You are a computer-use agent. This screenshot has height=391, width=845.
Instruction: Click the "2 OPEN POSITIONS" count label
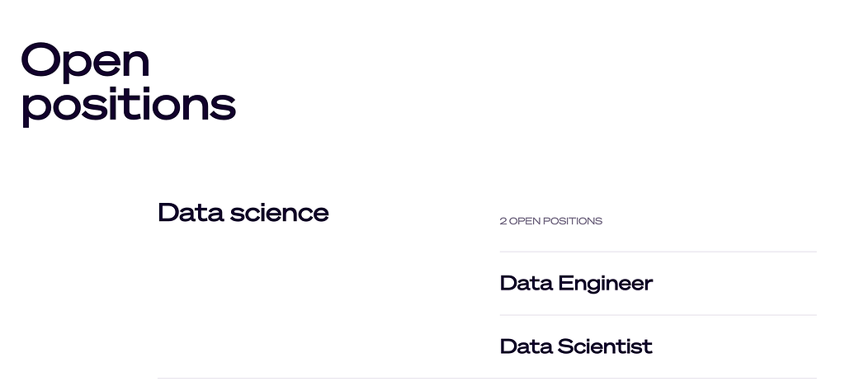[550, 221]
